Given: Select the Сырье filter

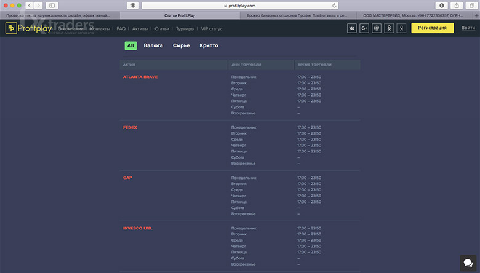Looking at the screenshot, I should click(181, 45).
